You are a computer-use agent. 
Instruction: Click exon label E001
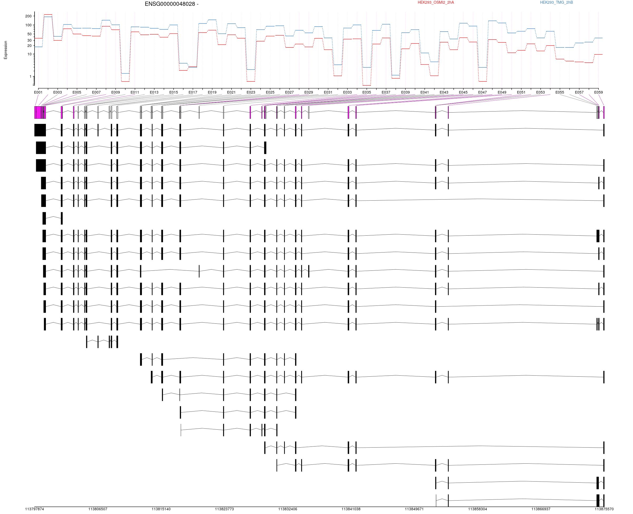[38, 92]
